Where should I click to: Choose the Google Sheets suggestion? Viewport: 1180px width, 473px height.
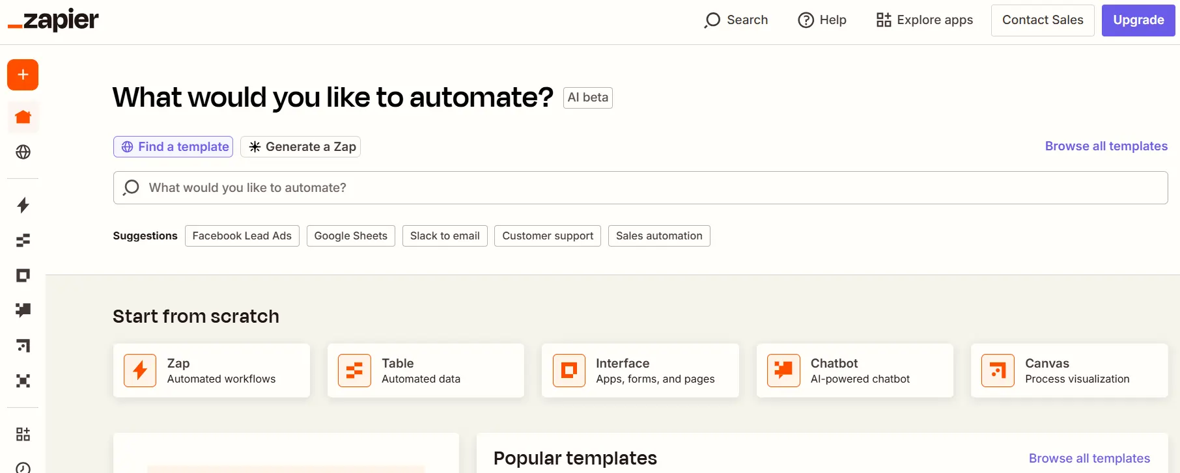(351, 236)
